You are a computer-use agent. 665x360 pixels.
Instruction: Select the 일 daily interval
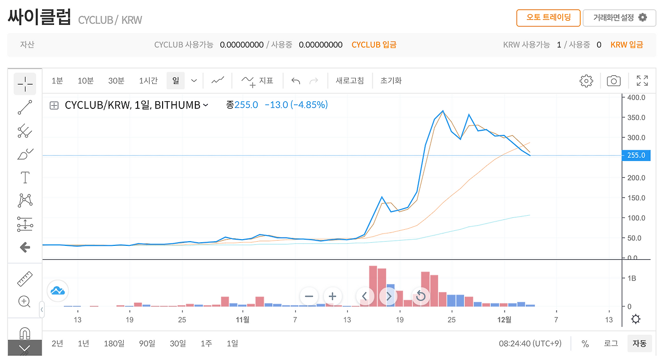(x=176, y=80)
